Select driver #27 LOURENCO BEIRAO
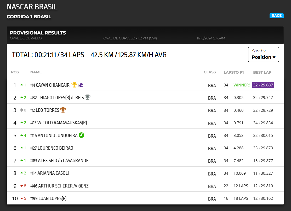Image resolution: width=291 pixels, height=211 pixels. pos(52,148)
